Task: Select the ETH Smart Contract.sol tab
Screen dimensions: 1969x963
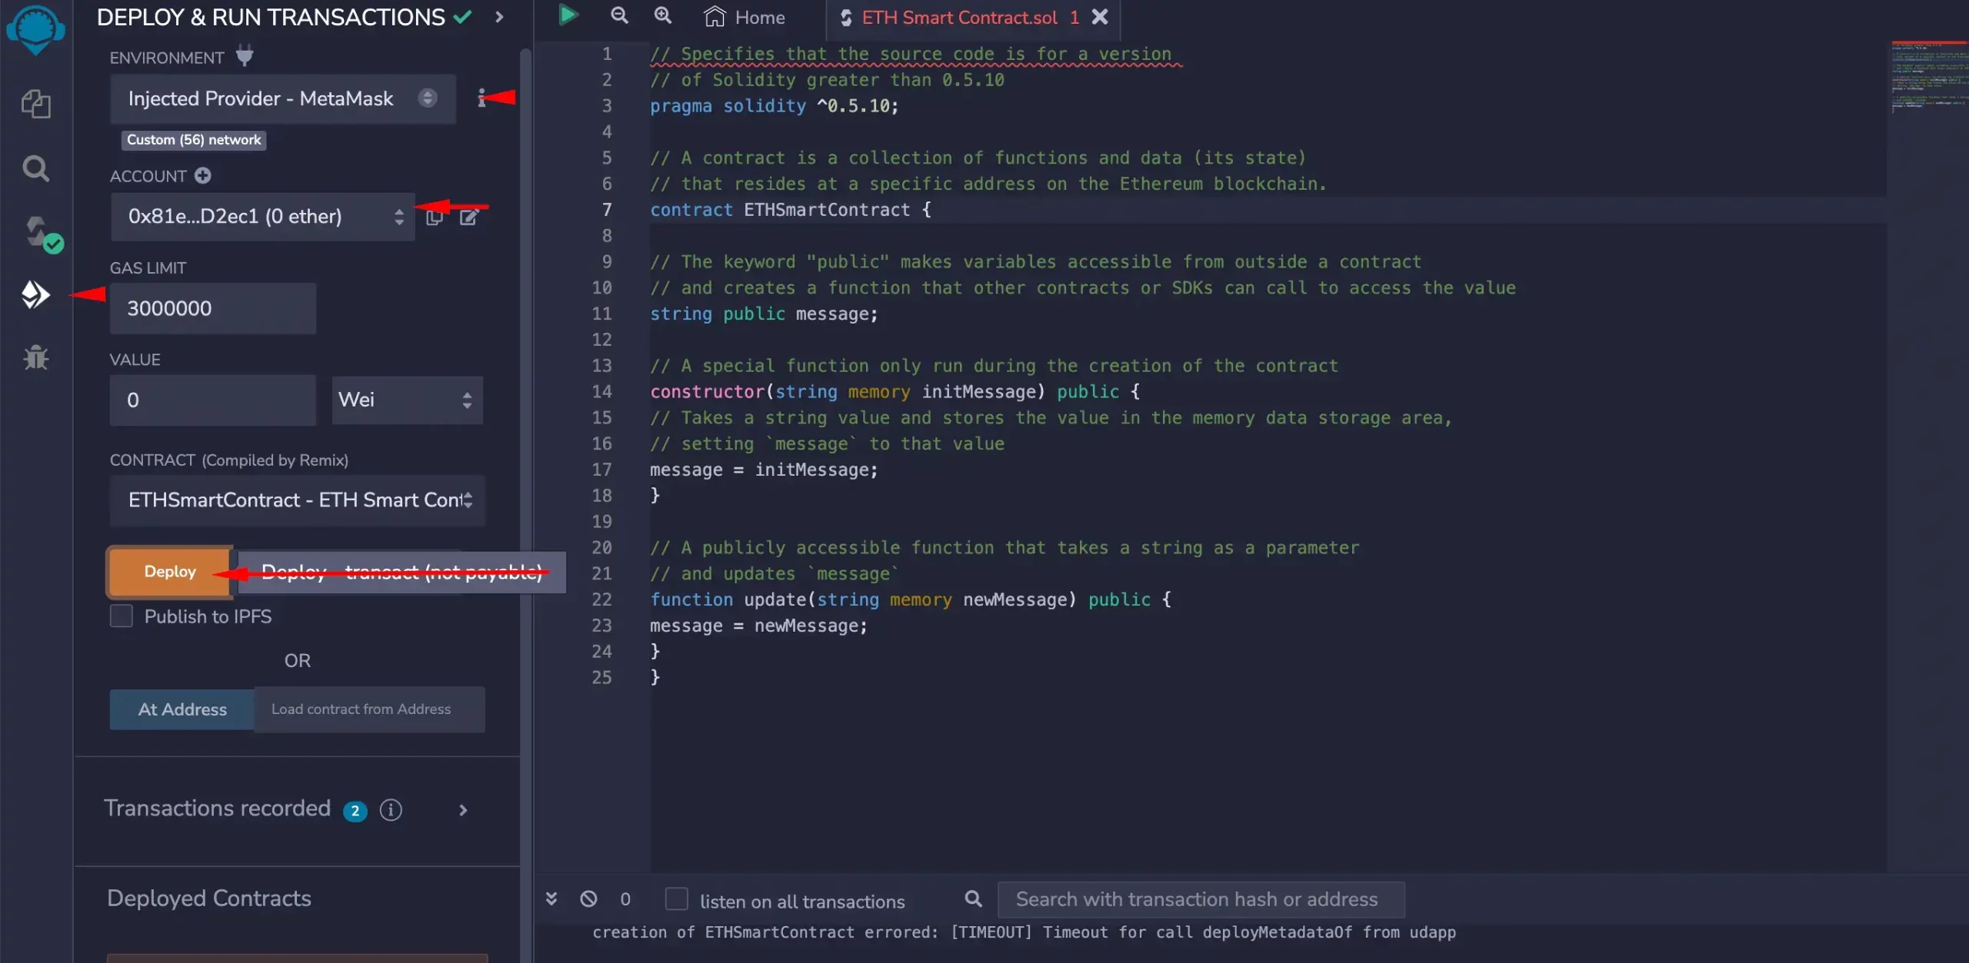Action: tap(959, 17)
